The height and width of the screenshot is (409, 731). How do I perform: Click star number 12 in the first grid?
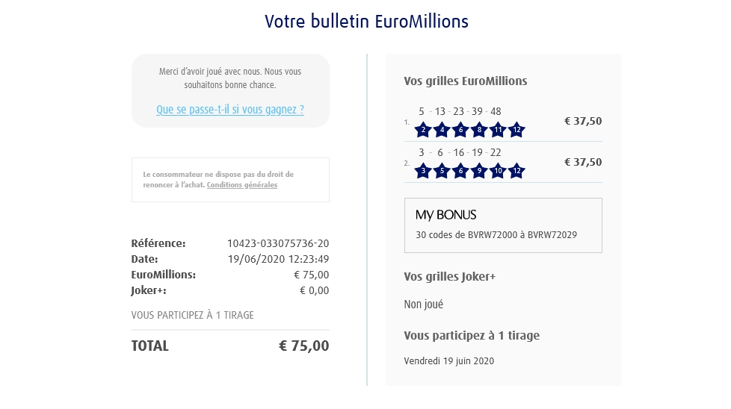click(x=517, y=131)
